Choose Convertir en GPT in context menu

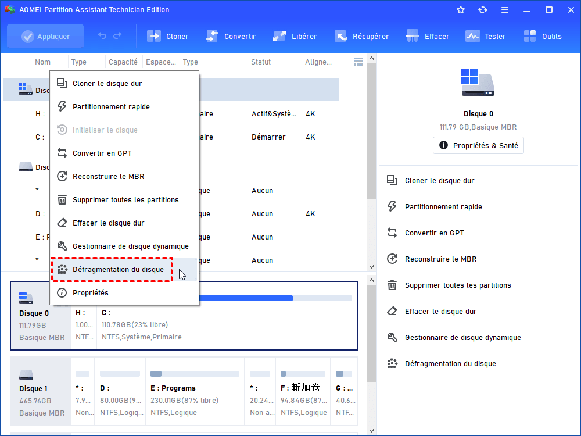[x=124, y=153]
